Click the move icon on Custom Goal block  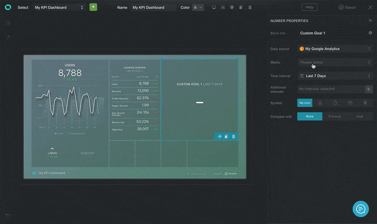tap(220, 137)
